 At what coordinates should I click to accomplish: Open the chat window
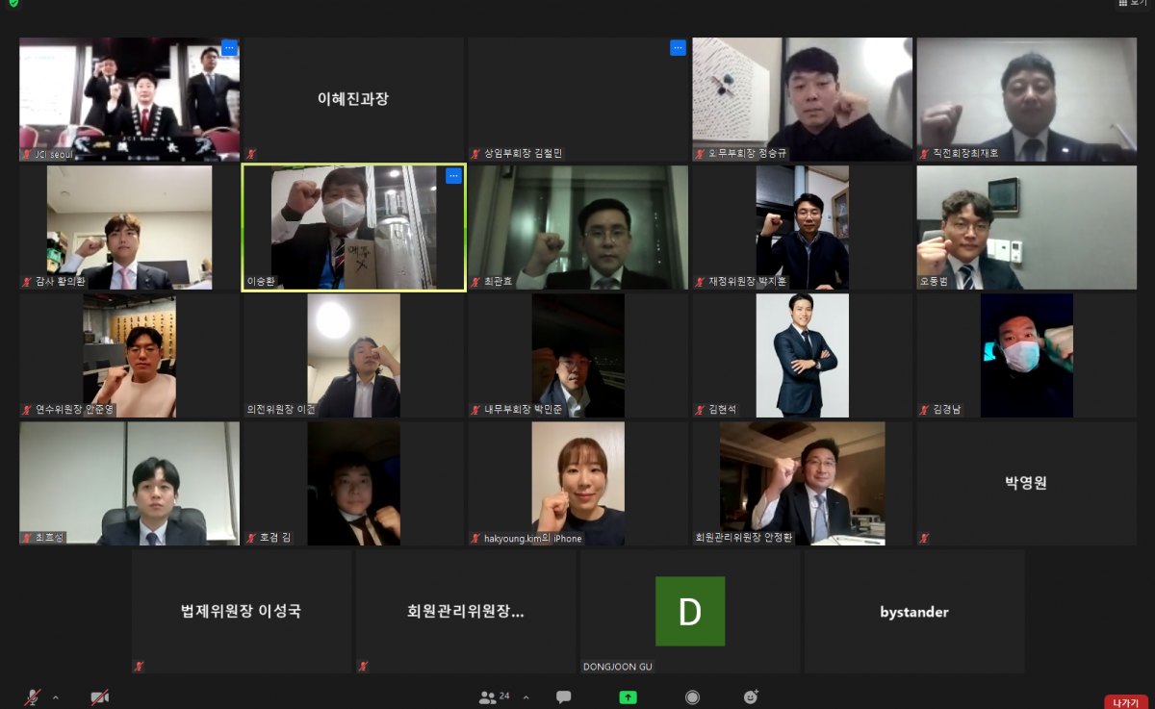point(563,697)
